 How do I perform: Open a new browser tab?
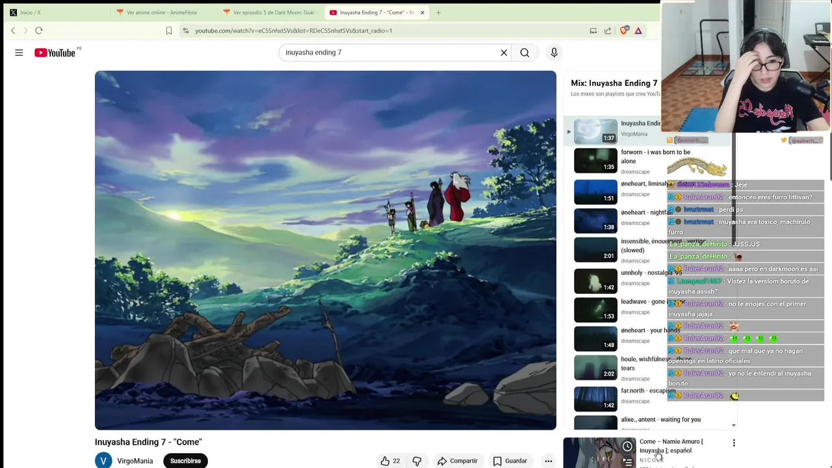(438, 12)
